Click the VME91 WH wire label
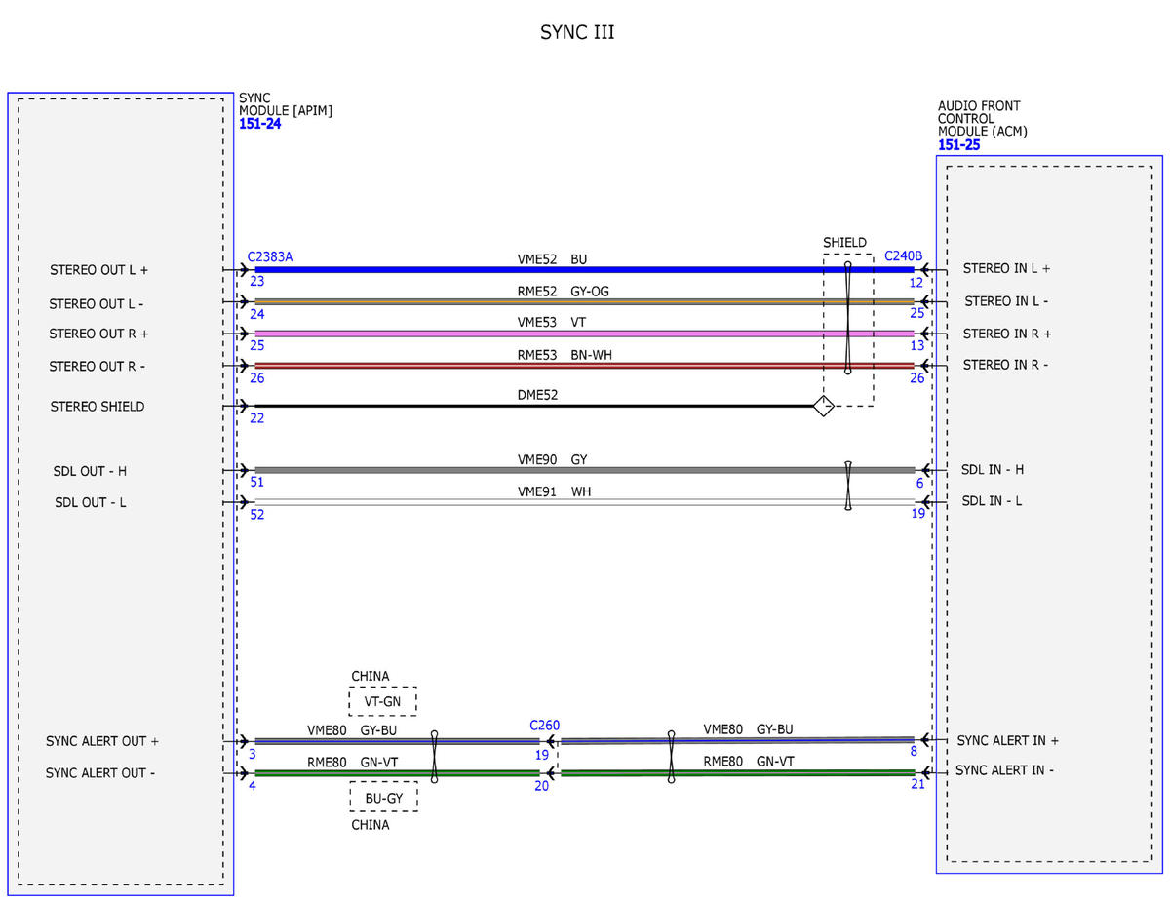Viewport: 1170px width, 904px height. (x=554, y=491)
